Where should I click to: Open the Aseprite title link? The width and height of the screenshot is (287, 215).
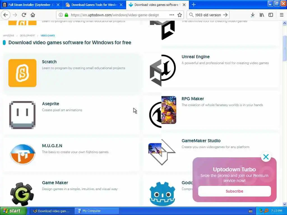pyautogui.click(x=50, y=104)
